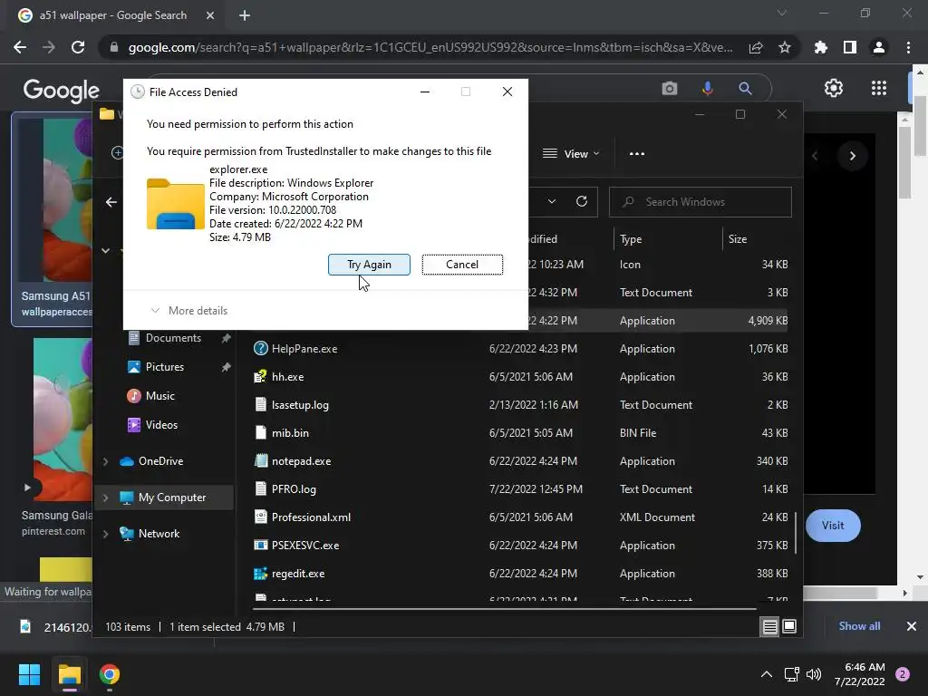
Task: Open notification badge in taskbar
Action: click(903, 674)
